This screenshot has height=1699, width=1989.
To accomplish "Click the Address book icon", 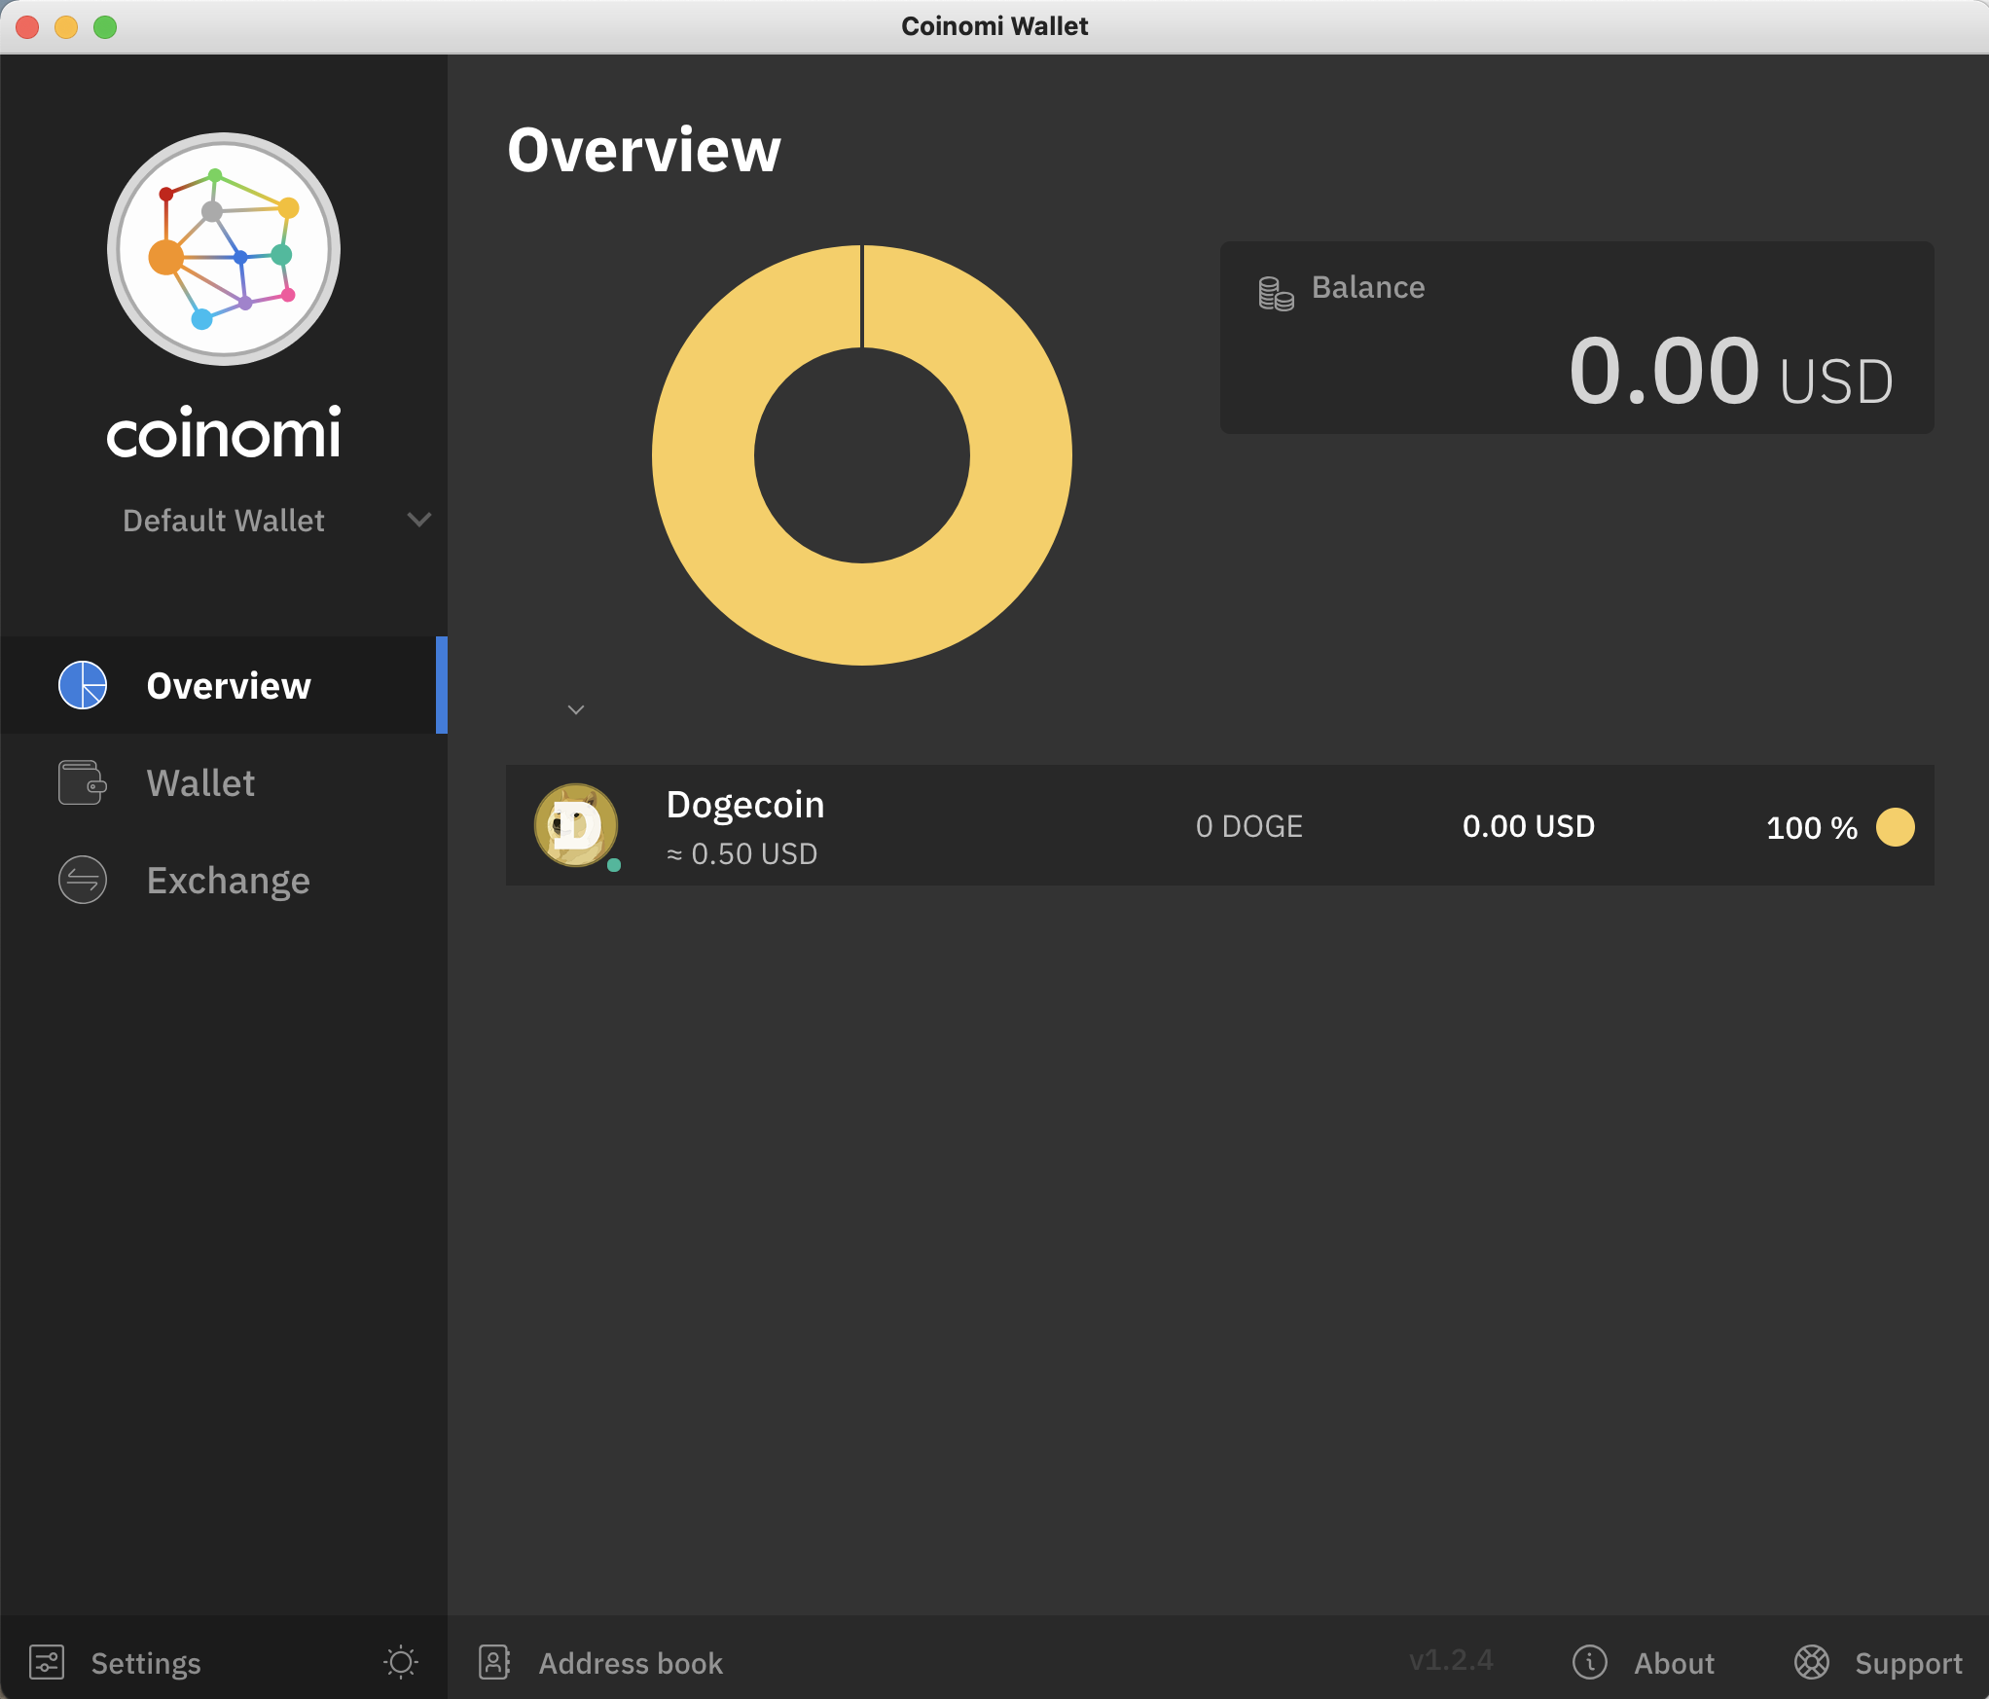I will pyautogui.click(x=494, y=1662).
